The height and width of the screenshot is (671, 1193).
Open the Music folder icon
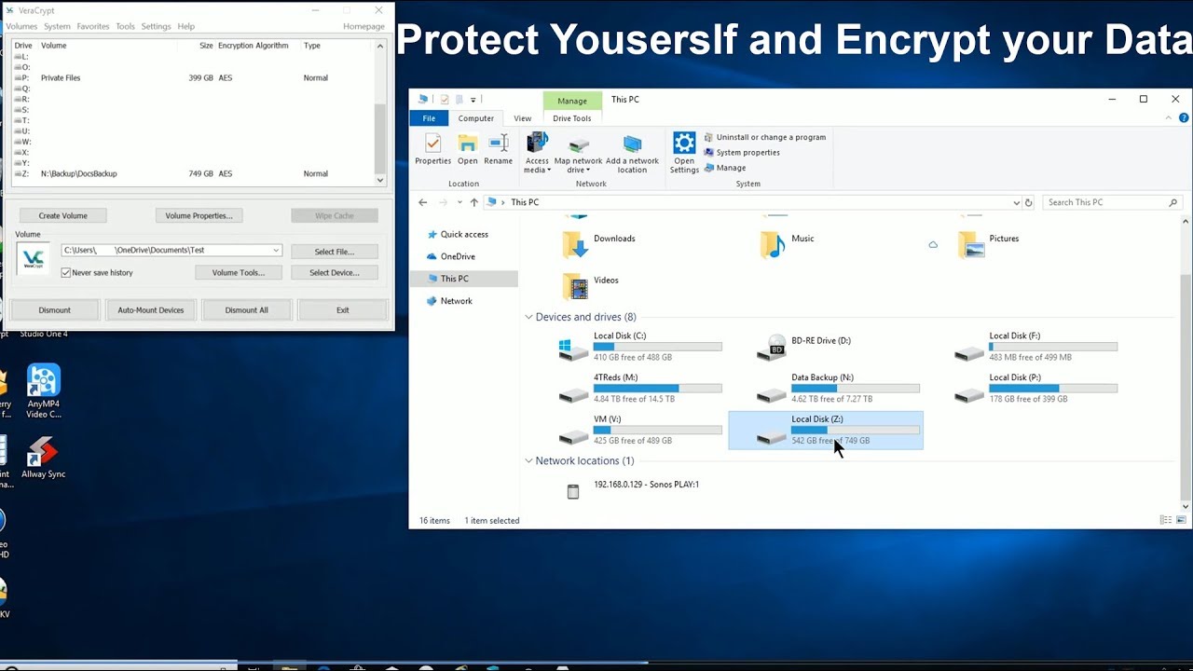click(773, 244)
